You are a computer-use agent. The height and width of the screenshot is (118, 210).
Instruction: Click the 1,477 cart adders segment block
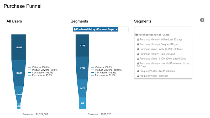coord(82,88)
